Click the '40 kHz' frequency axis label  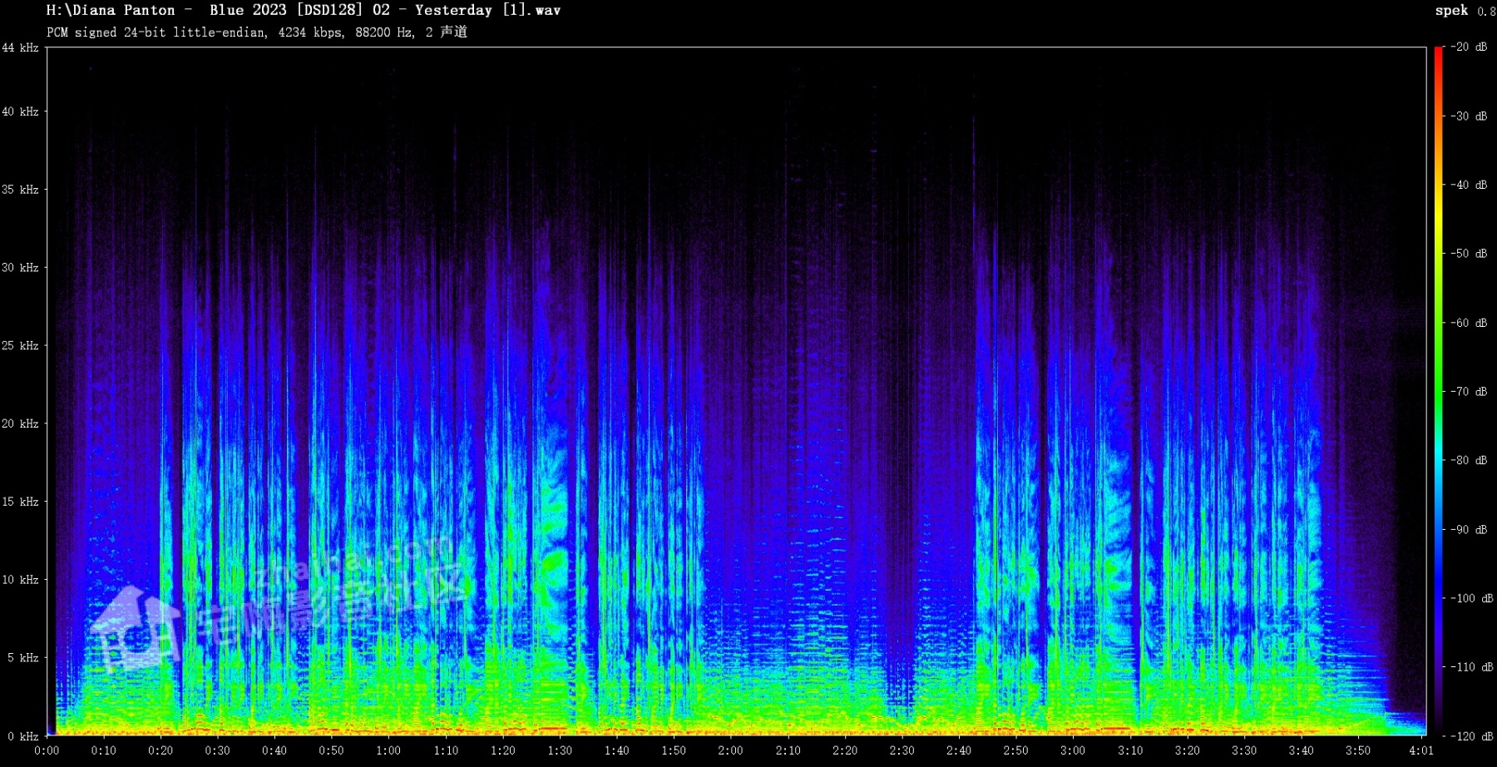[x=20, y=111]
